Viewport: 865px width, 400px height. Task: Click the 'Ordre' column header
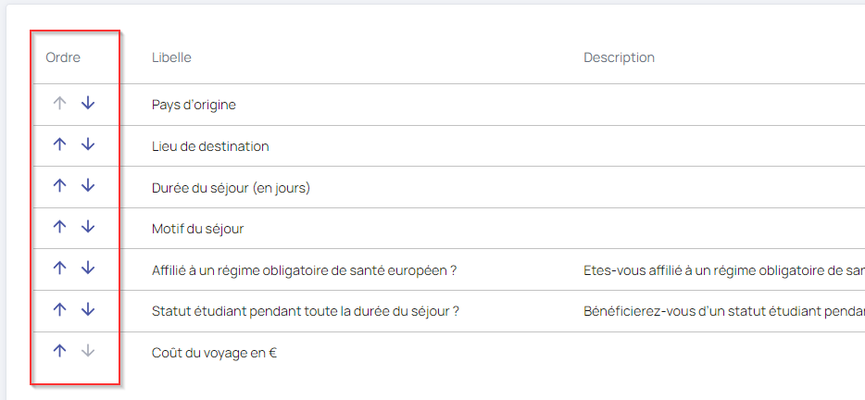(x=63, y=57)
